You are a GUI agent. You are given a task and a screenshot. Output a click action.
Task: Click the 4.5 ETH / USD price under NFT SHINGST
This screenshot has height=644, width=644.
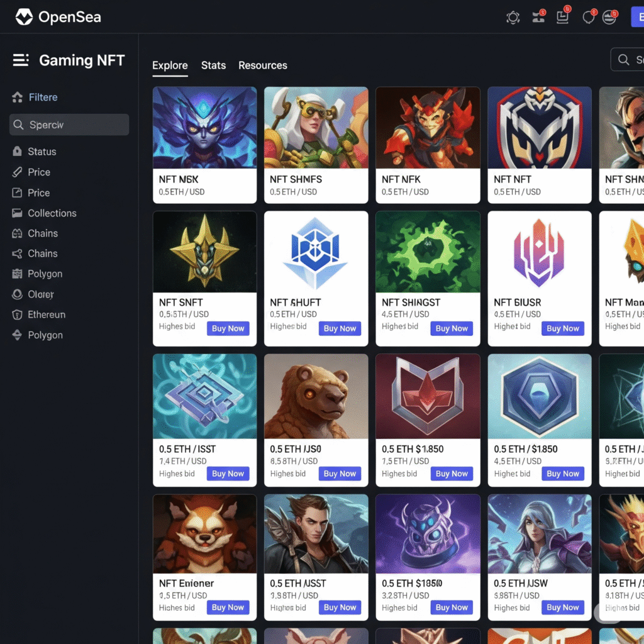(406, 314)
